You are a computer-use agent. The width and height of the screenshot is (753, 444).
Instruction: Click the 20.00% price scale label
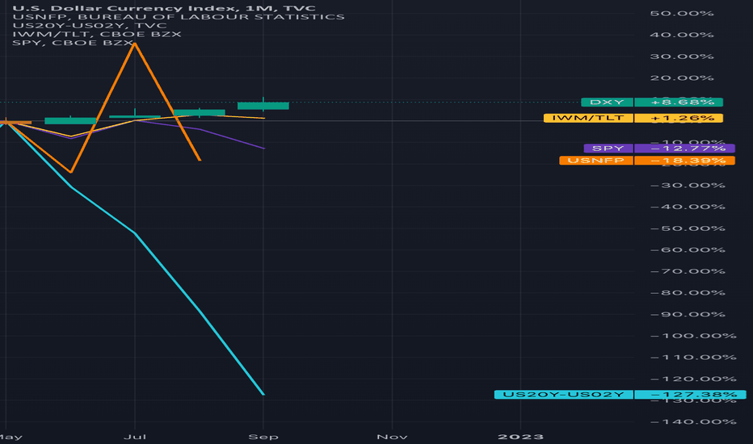[681, 78]
